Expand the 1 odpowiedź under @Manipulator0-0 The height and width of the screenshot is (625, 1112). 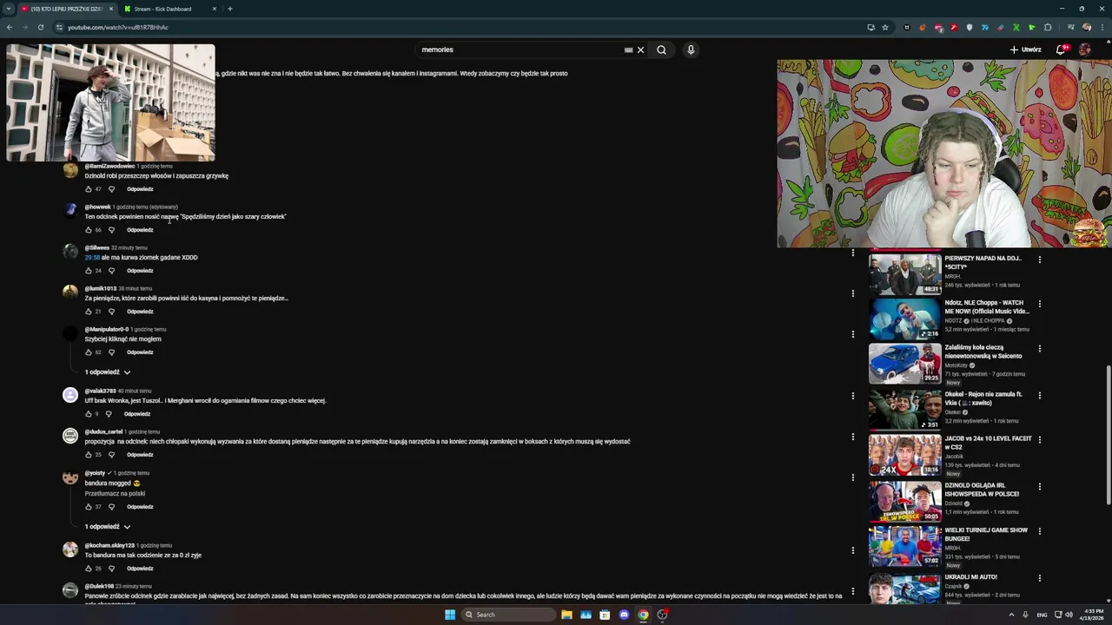(108, 372)
